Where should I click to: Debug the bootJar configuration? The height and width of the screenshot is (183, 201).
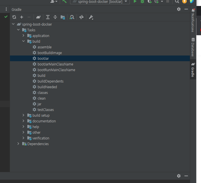142,1
